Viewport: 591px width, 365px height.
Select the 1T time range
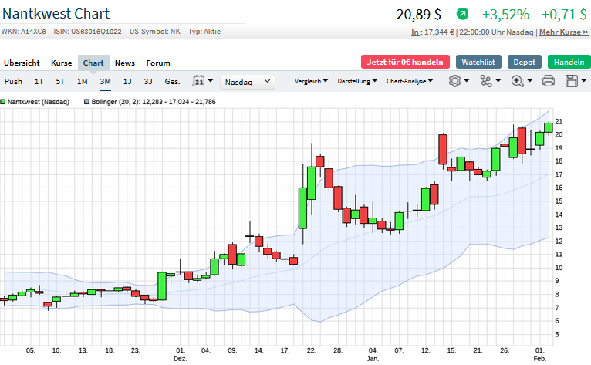pyautogui.click(x=39, y=82)
